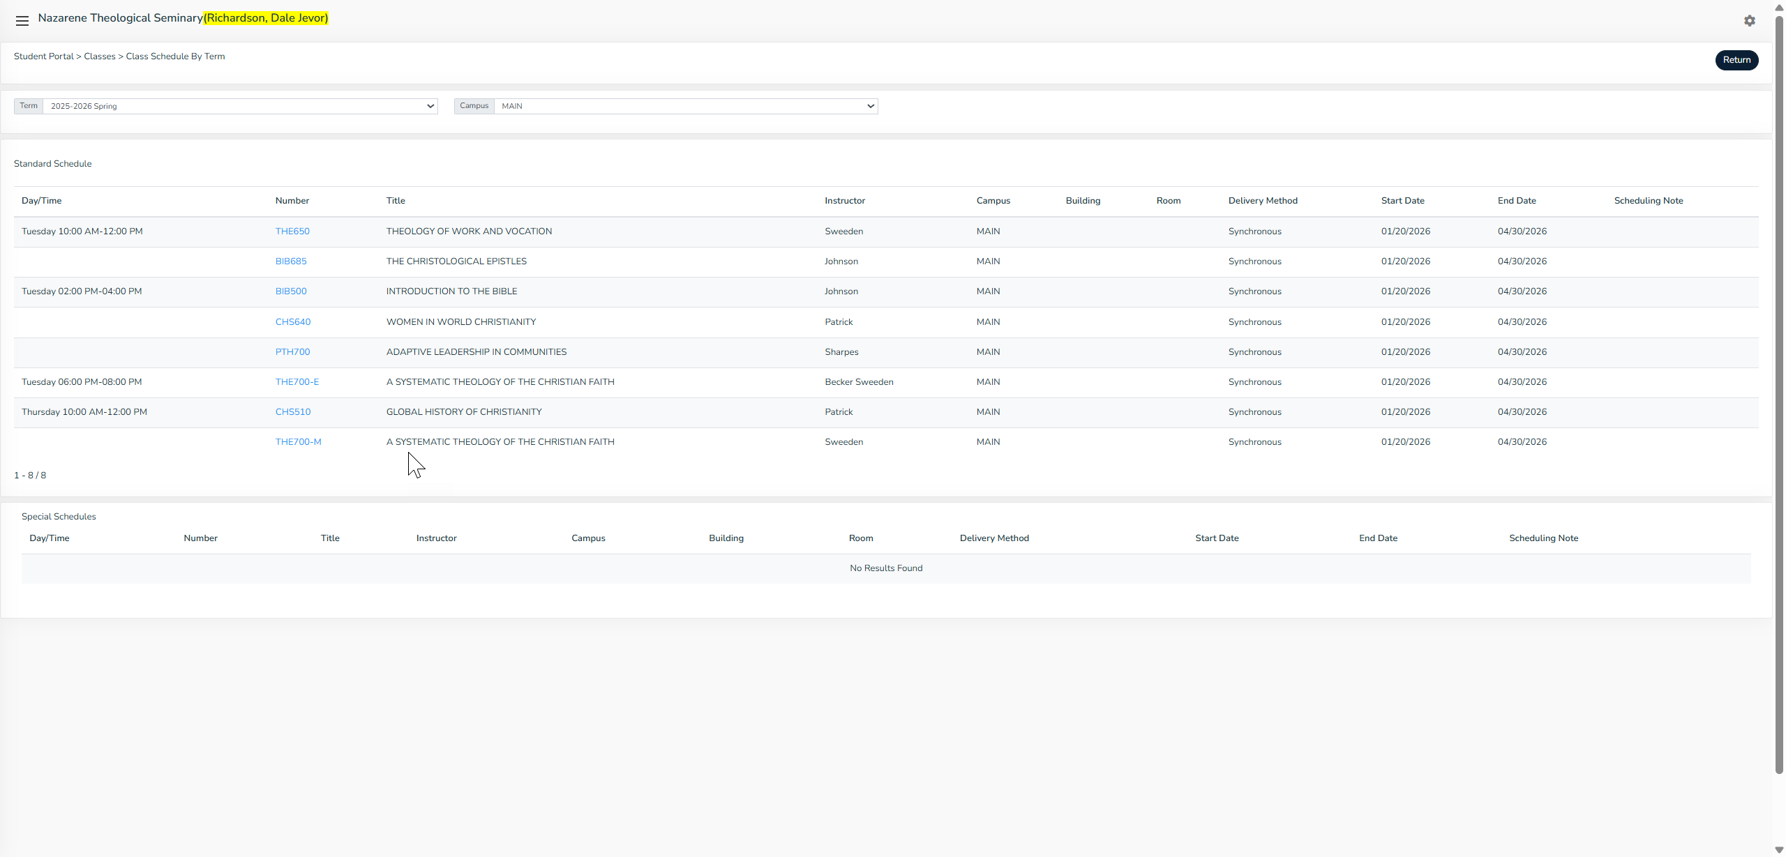Sort by Instructor column header

tap(844, 201)
